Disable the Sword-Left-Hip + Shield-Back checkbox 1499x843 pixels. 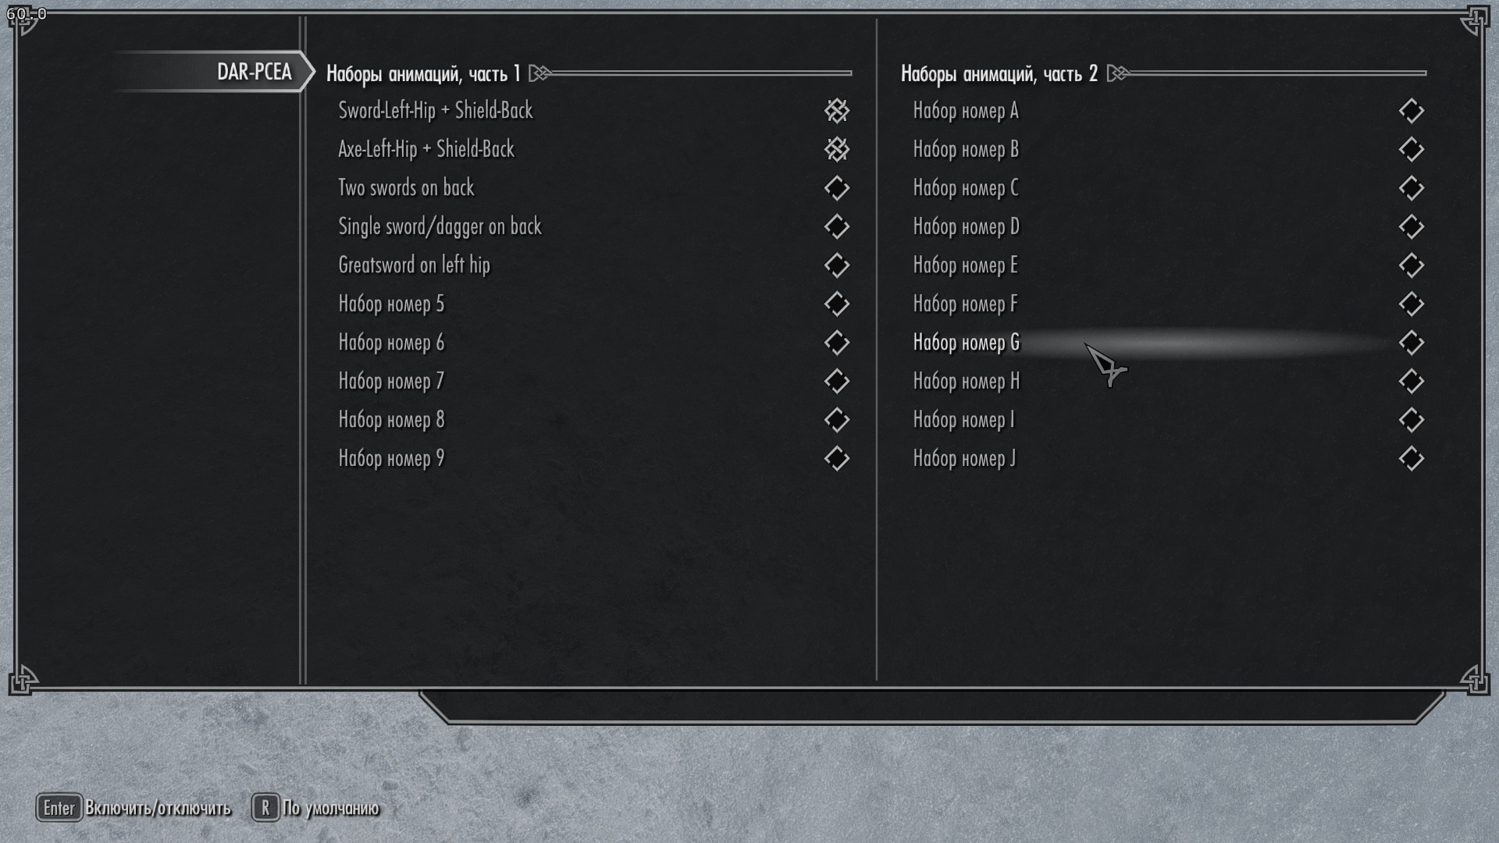pos(836,111)
